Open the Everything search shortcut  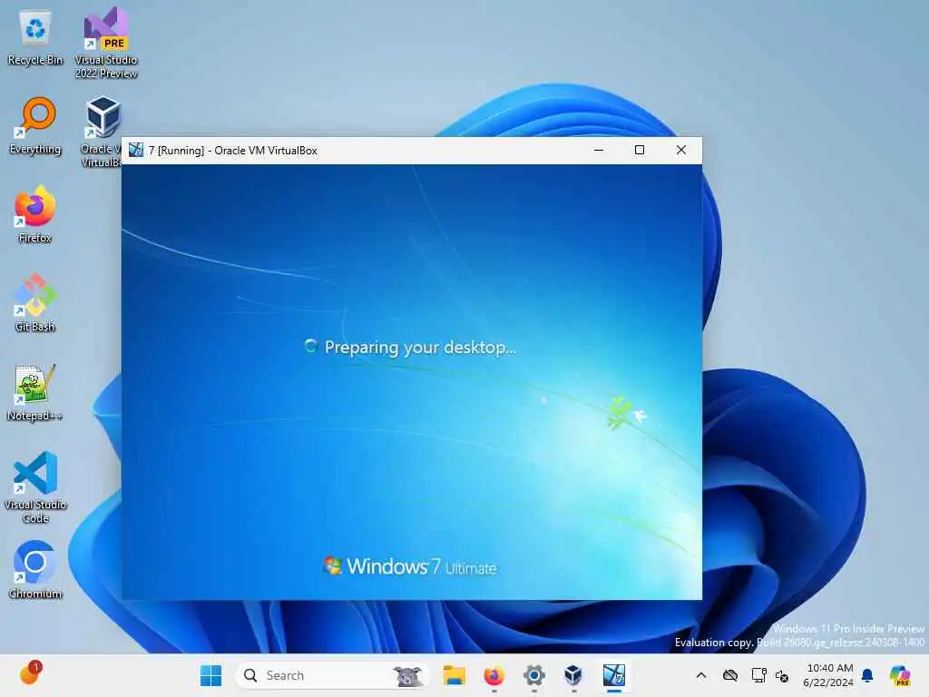[35, 125]
